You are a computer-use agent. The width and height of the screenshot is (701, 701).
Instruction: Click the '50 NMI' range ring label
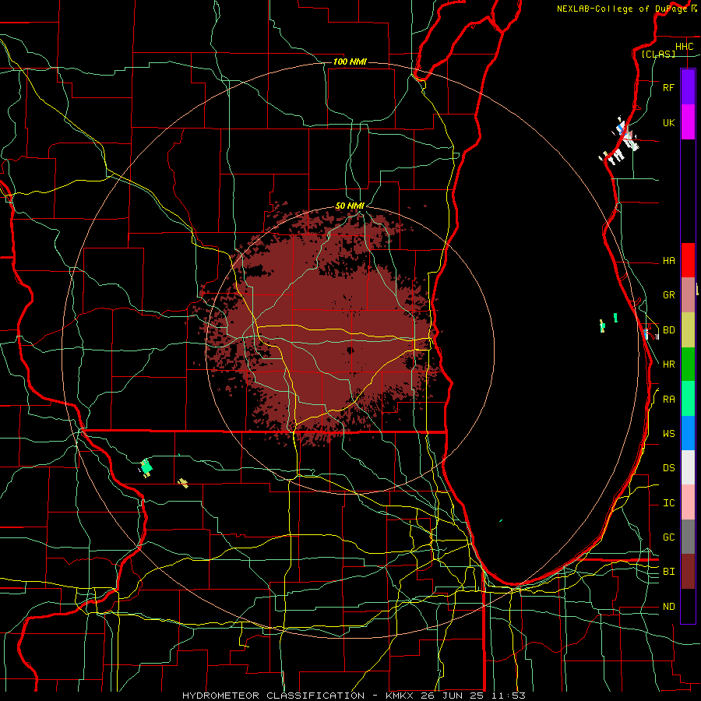[x=350, y=206]
